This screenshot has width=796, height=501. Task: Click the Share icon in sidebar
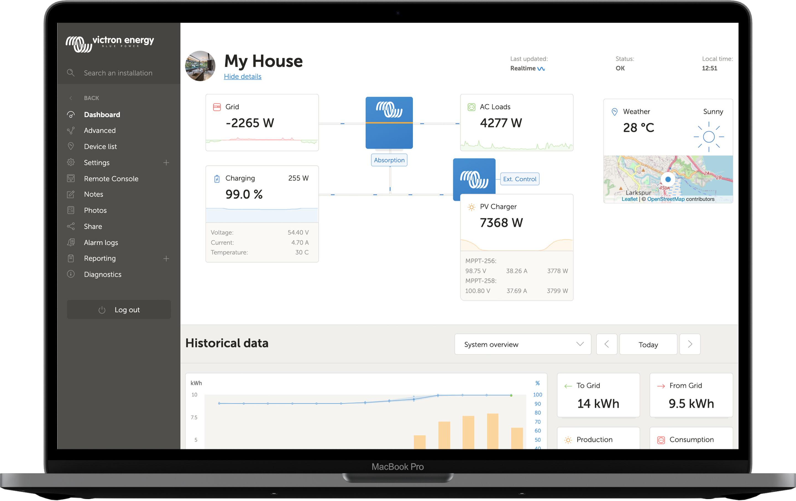[70, 226]
